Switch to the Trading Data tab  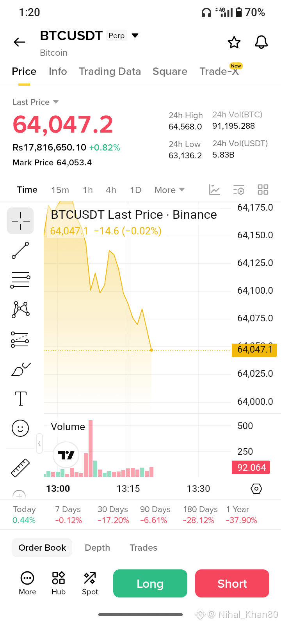[x=110, y=71]
